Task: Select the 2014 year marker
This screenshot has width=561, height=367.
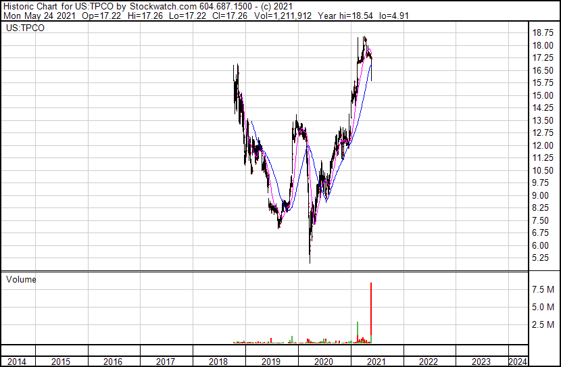Action: point(17,362)
